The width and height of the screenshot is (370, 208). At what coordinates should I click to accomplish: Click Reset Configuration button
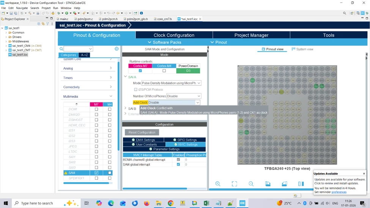[142, 132]
